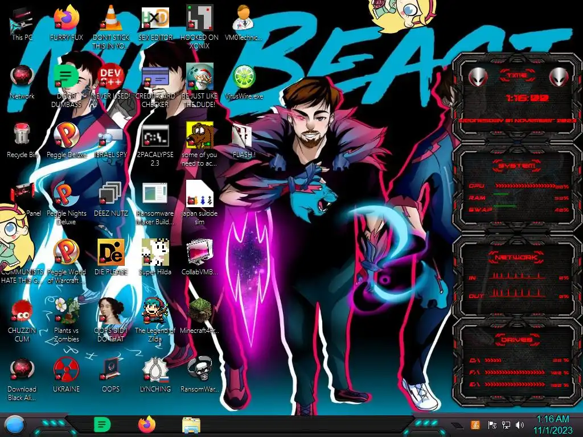Open the Ransomware Maker Build... shortcut
583x437 pixels.
(x=155, y=204)
